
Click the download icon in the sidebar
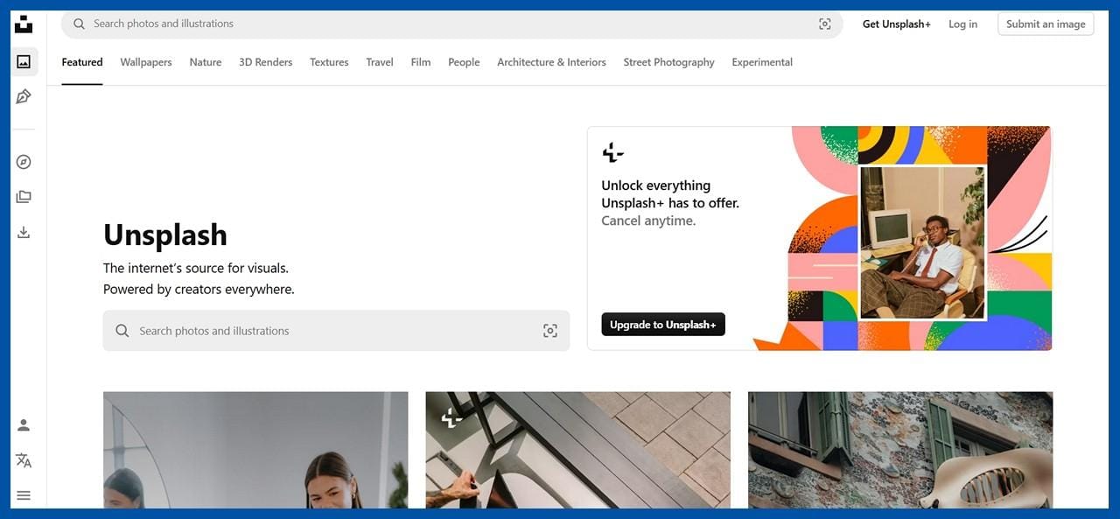pyautogui.click(x=24, y=232)
